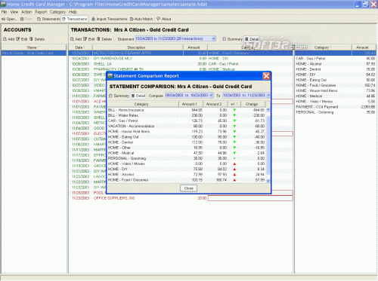Select HOME - Eating Out comparison row

coord(187,137)
